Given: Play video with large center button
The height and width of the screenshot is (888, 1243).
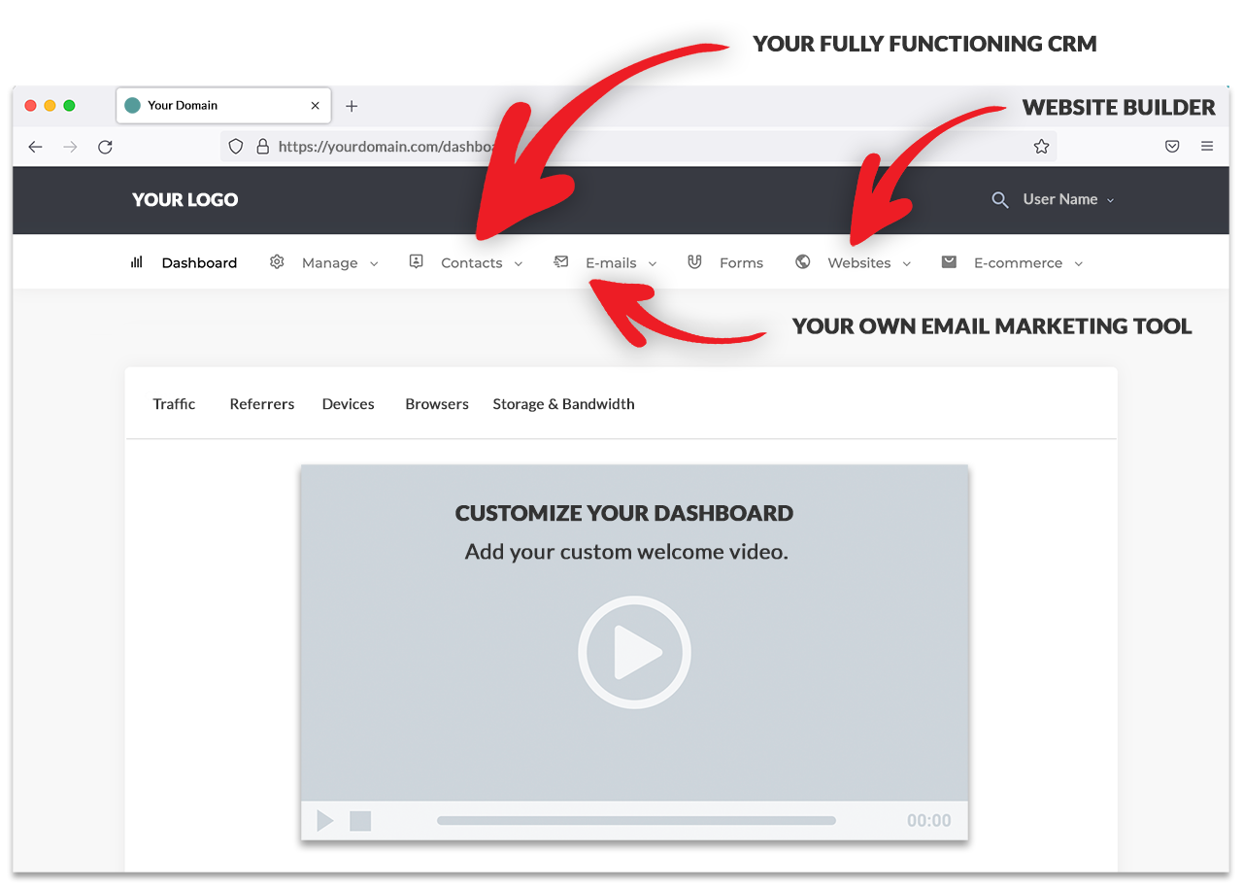Looking at the screenshot, I should pos(634,652).
